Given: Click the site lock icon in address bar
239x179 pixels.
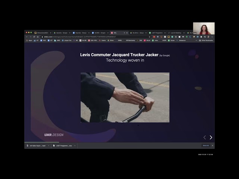Looking at the screenshot, I should pyautogui.click(x=42, y=37).
